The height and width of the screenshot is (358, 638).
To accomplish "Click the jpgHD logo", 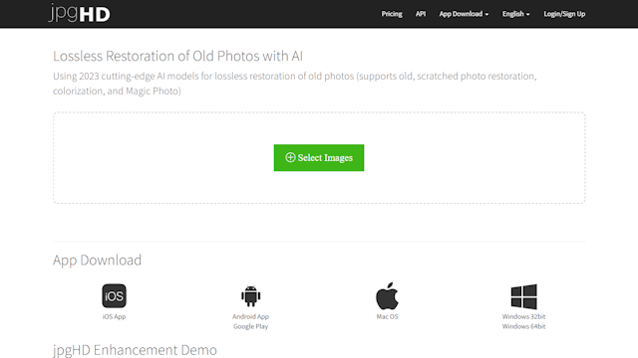I will click(80, 13).
